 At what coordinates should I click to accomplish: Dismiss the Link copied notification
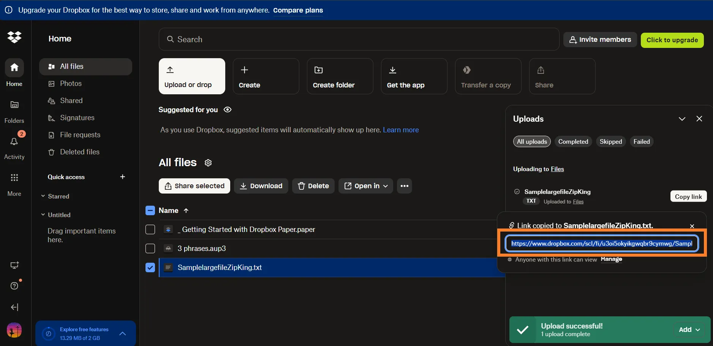point(692,226)
